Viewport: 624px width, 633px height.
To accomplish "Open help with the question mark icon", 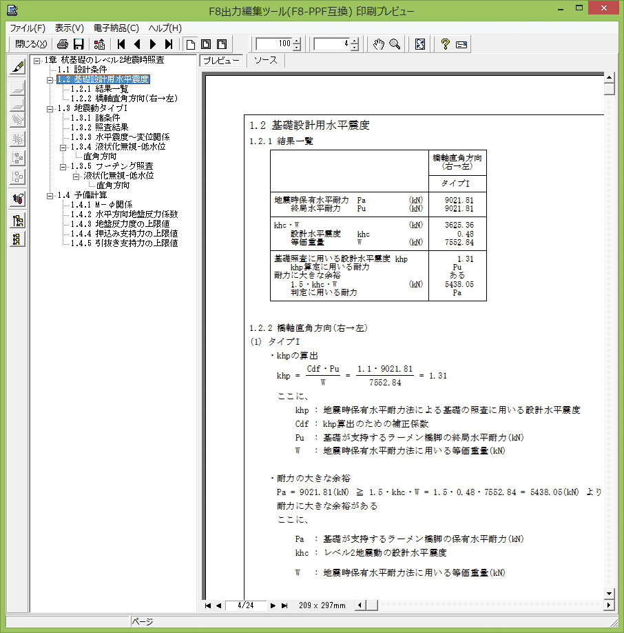I will pyautogui.click(x=445, y=44).
